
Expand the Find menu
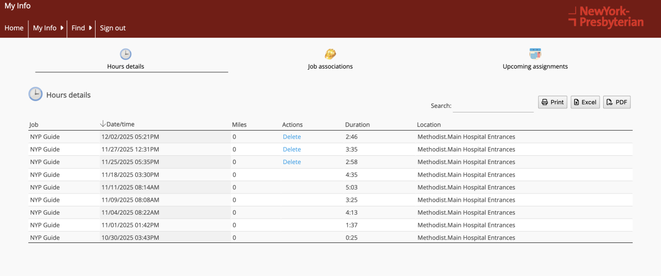coord(82,28)
